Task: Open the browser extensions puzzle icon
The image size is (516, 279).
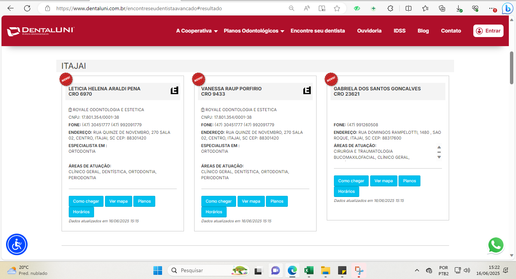Action: click(x=391, y=8)
